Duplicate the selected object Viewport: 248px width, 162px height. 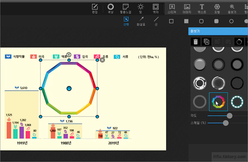[x=206, y=42]
